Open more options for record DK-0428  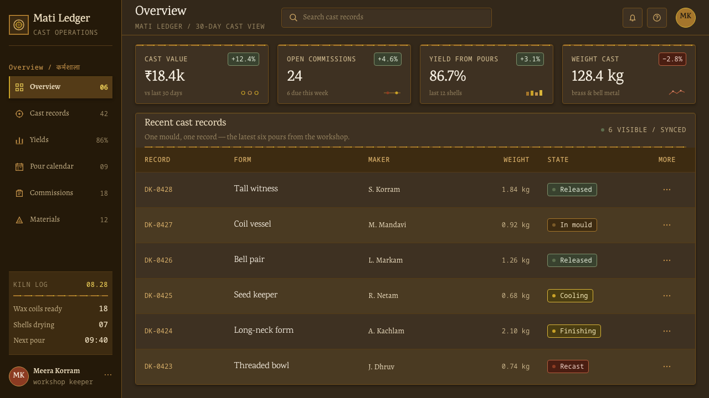point(667,190)
